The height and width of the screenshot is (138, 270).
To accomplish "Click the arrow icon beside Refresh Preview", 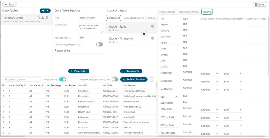I will tap(152, 79).
